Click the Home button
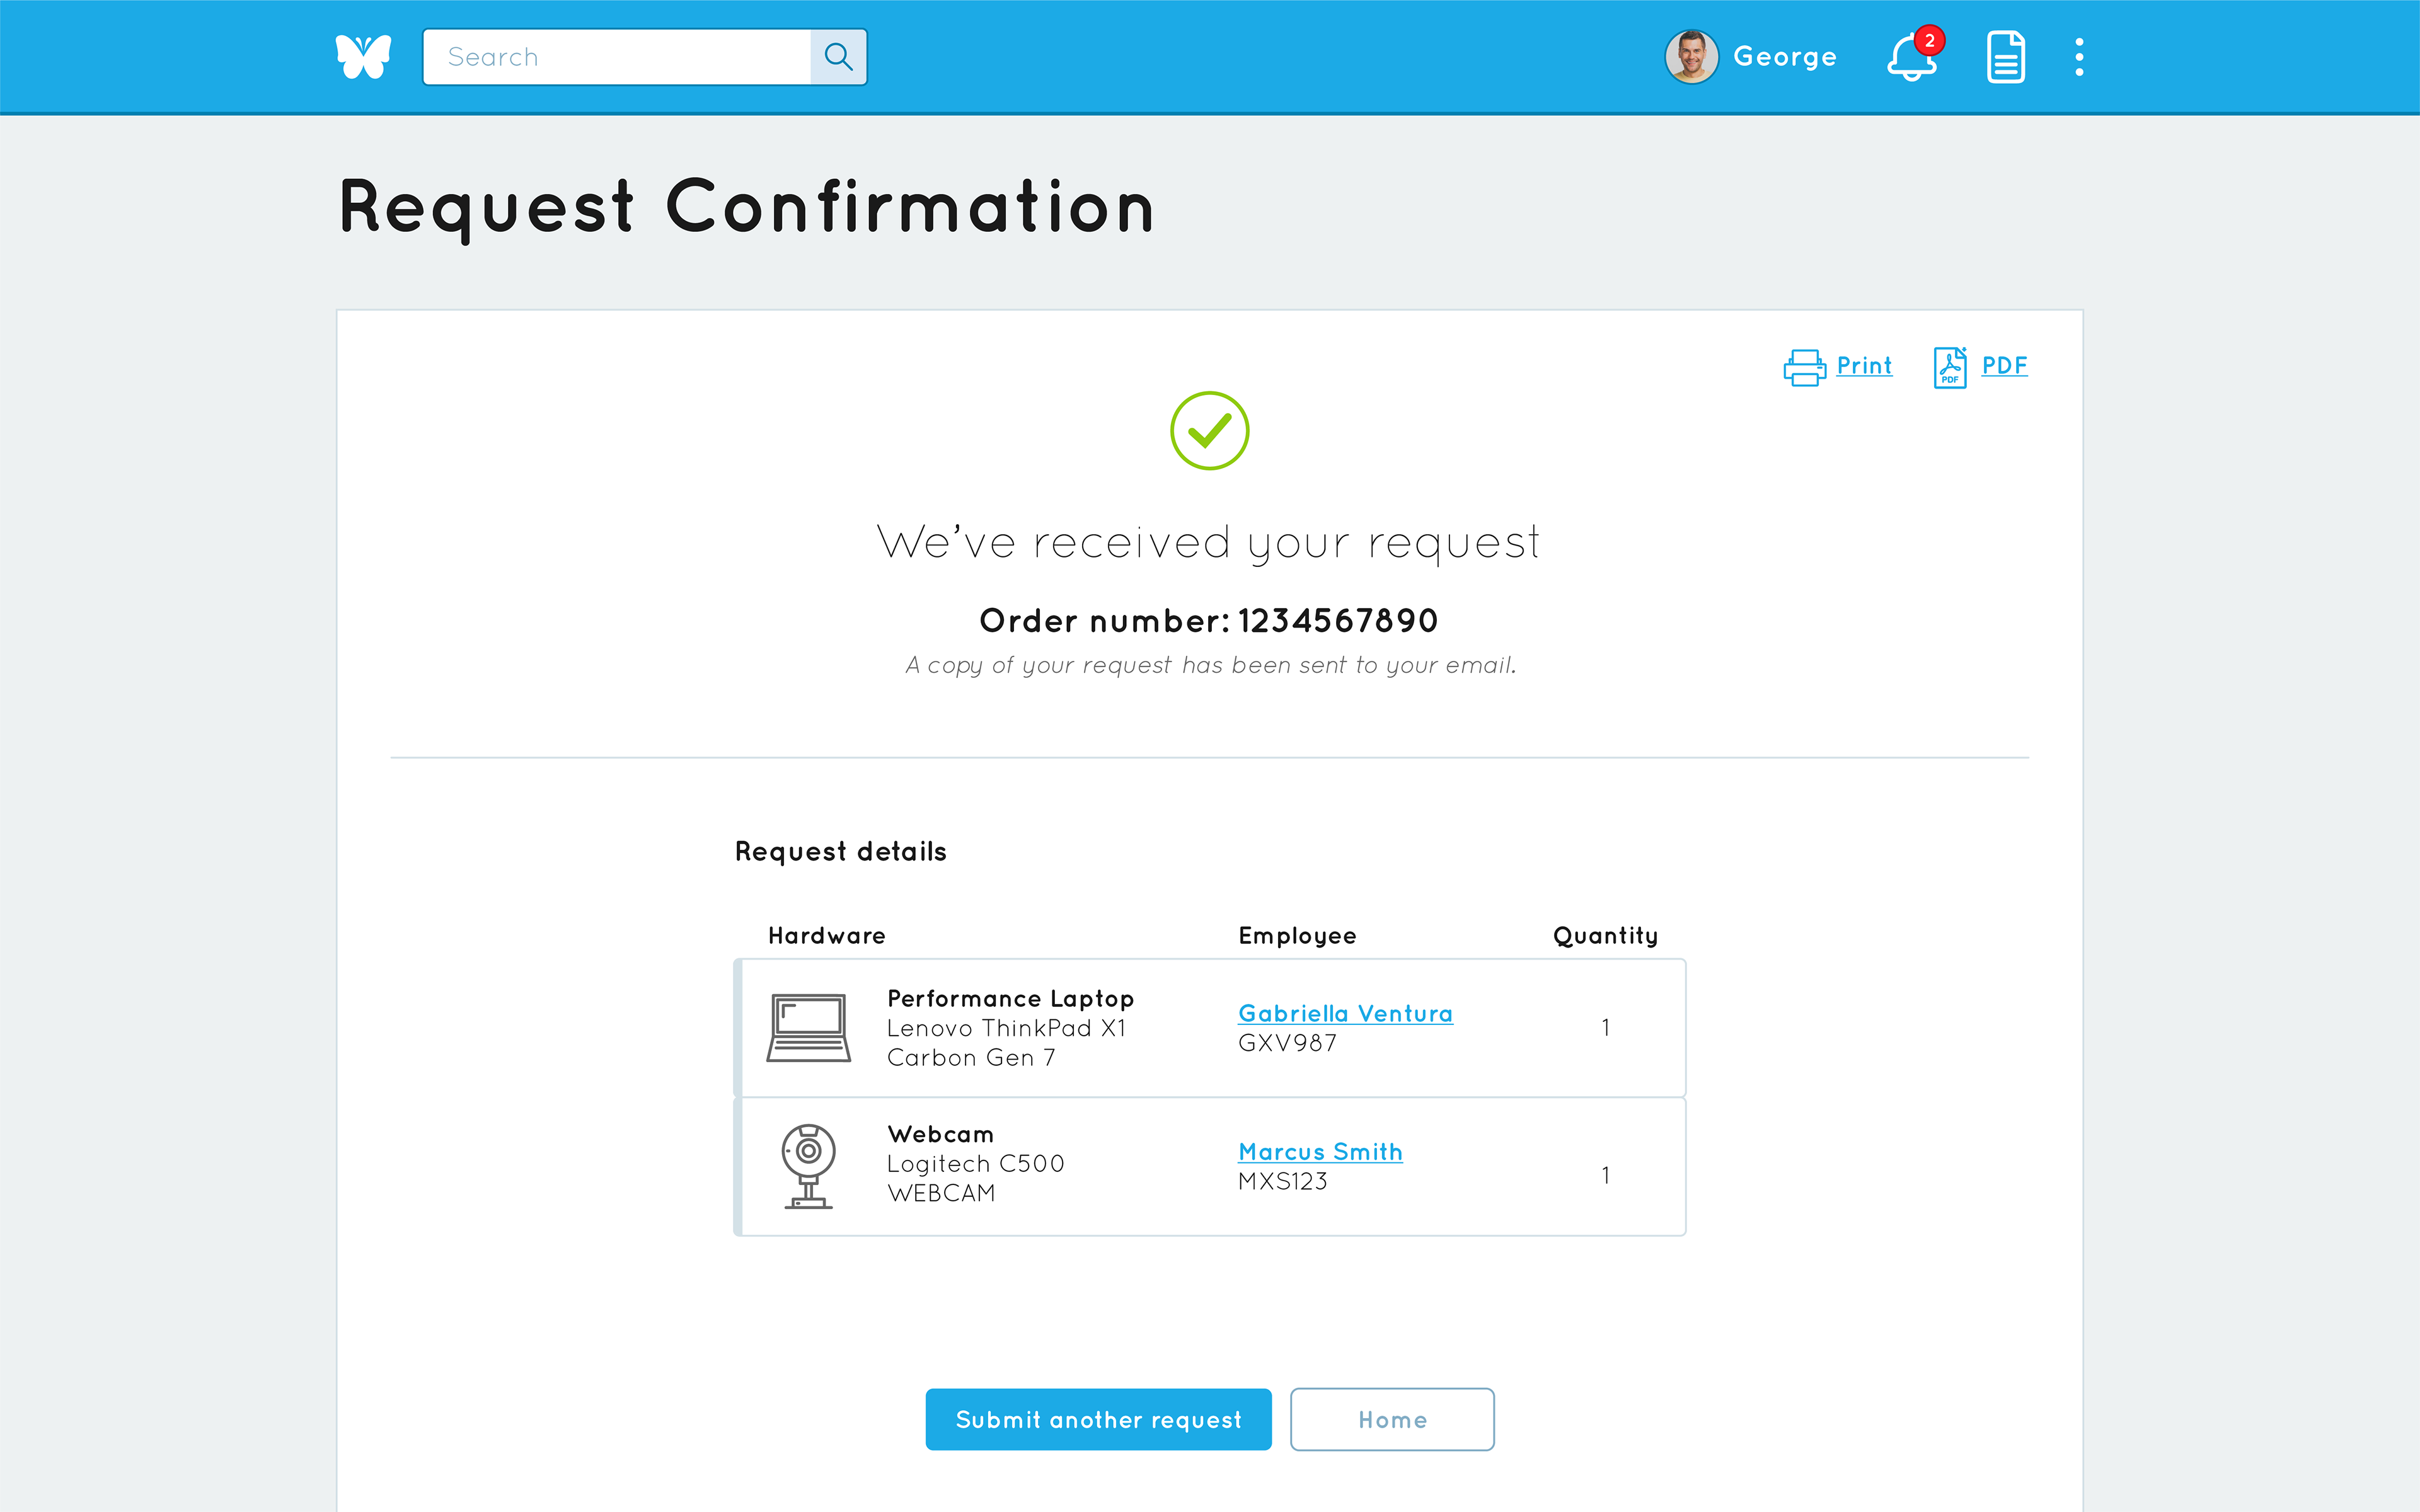The image size is (2420, 1512). 1392,1419
